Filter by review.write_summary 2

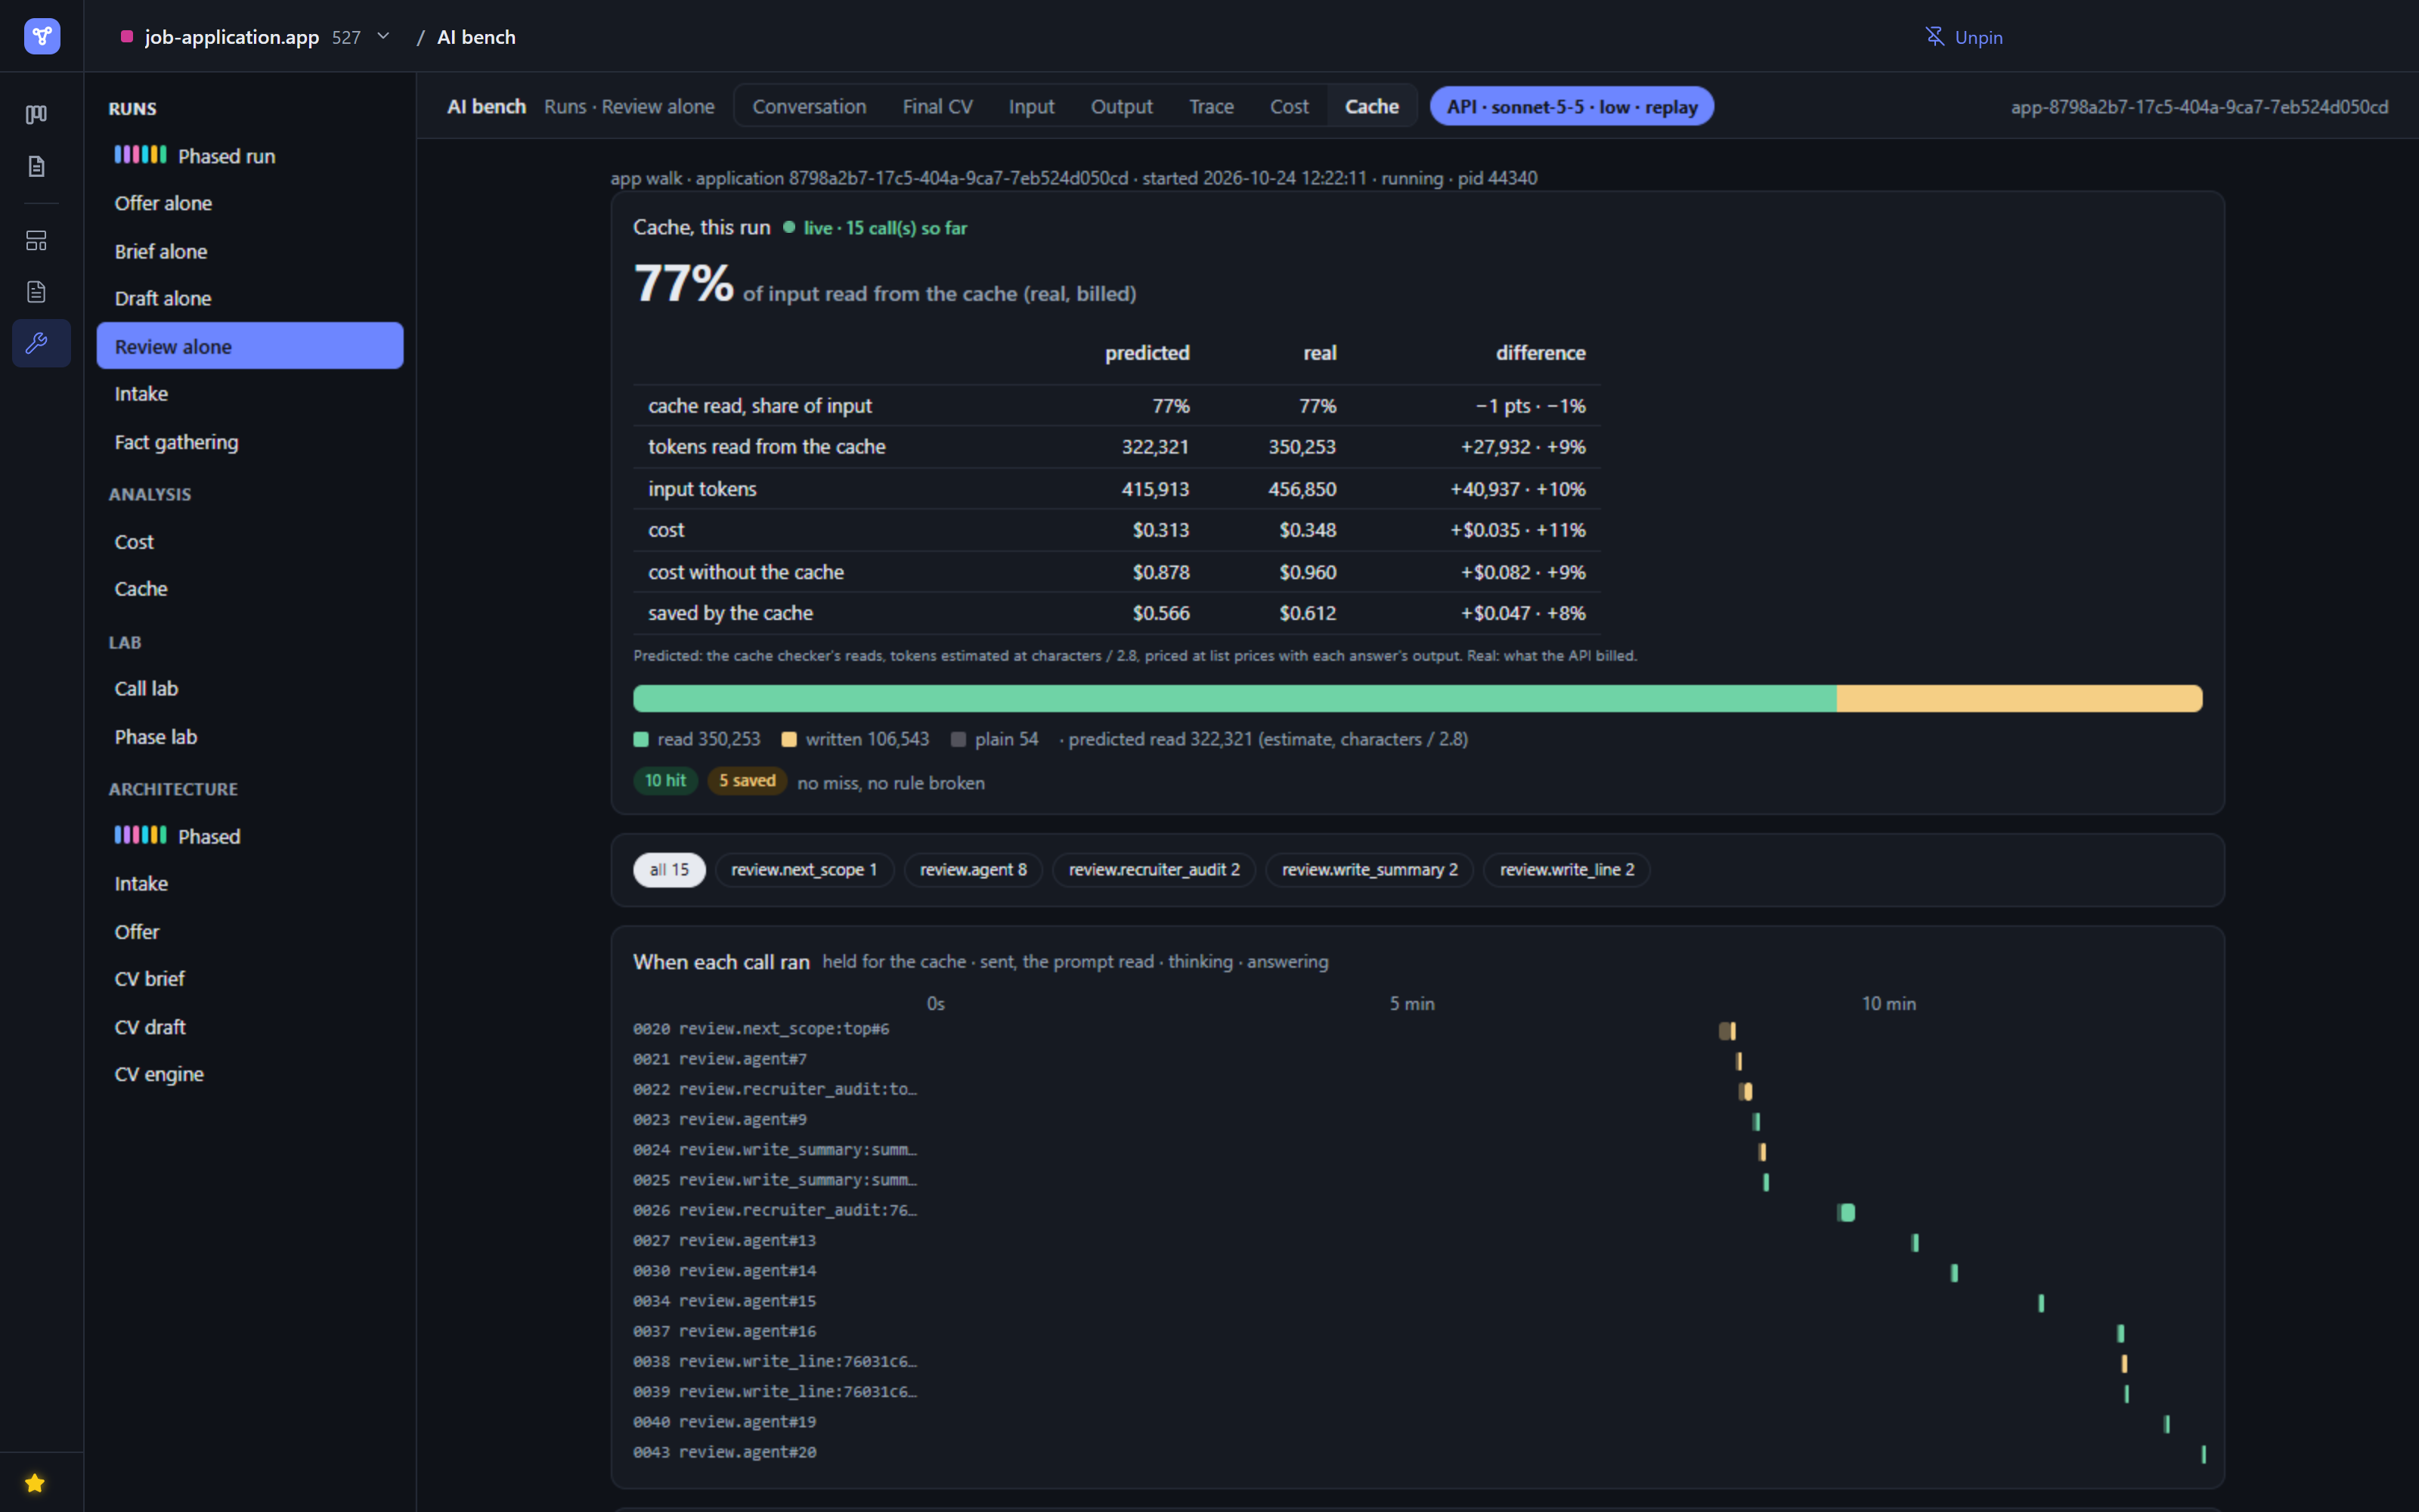(x=1370, y=870)
